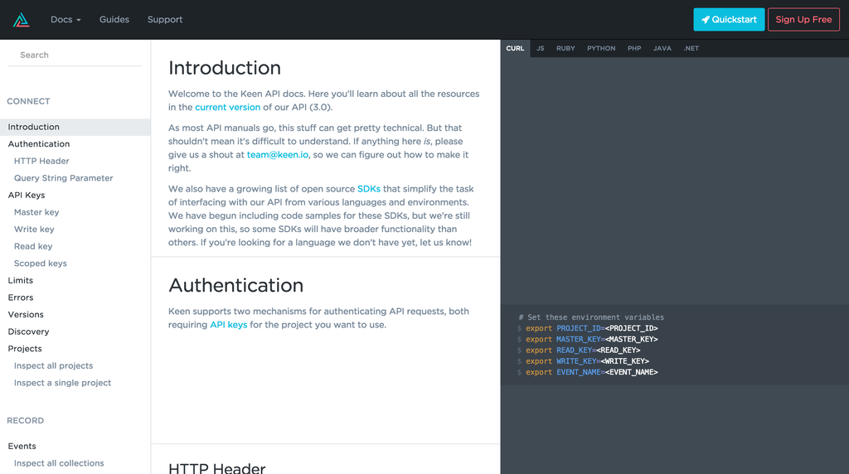Click the Authentication page heading
This screenshot has width=849, height=474.
point(236,285)
